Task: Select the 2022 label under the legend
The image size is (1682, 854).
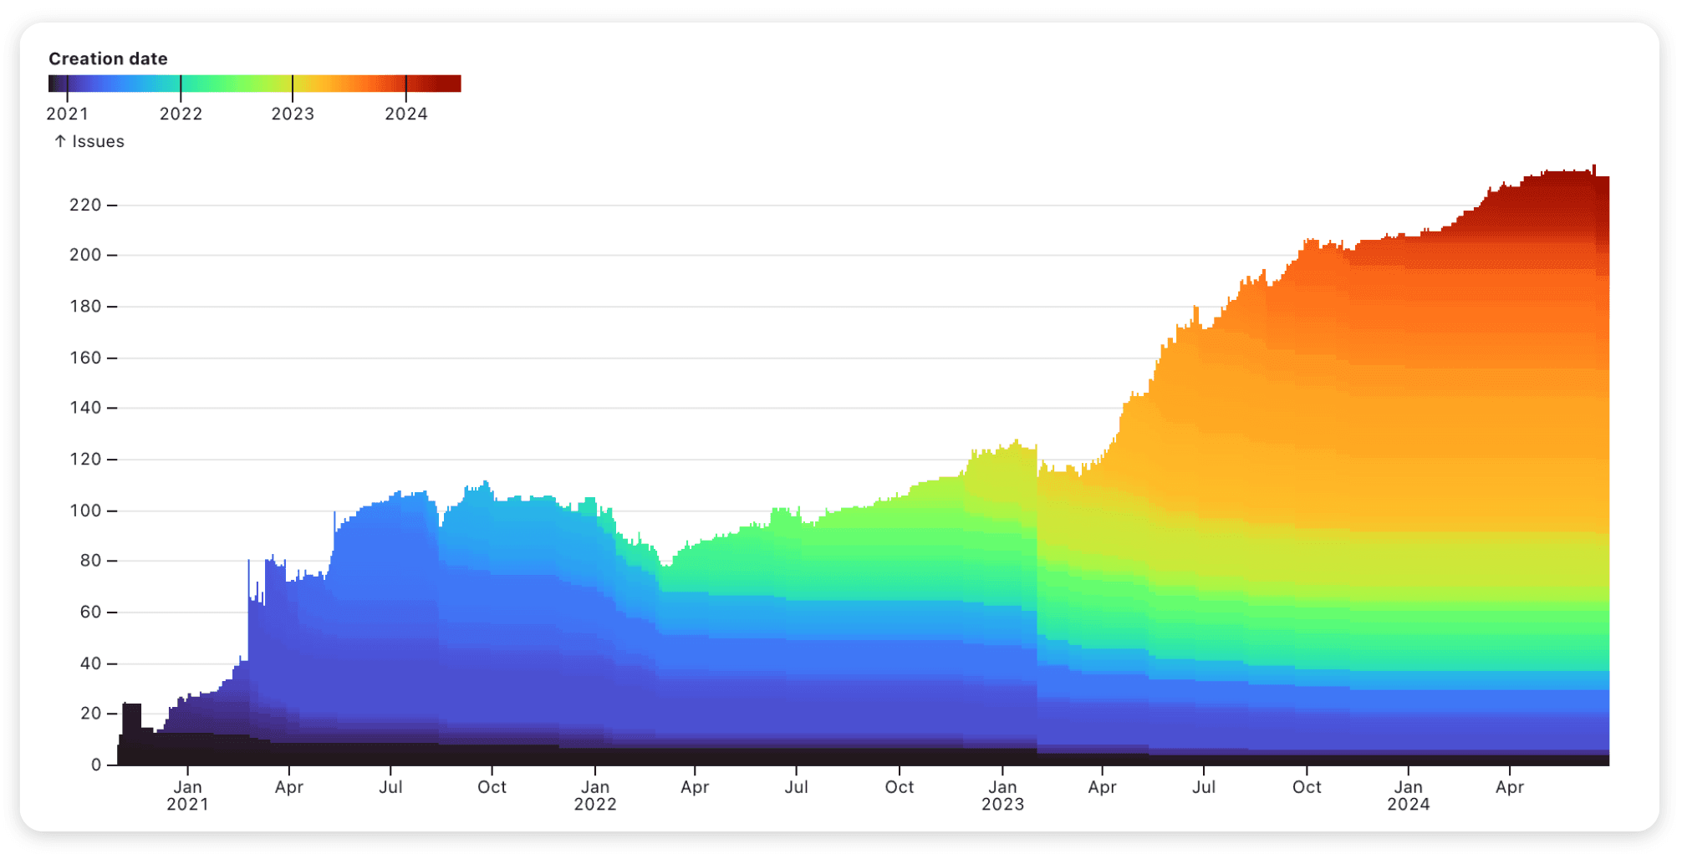Action: [x=181, y=114]
